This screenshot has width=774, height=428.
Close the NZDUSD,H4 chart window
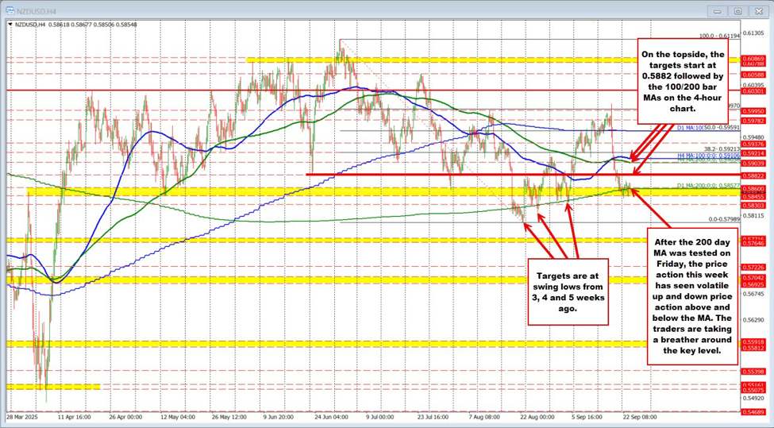pos(757,10)
